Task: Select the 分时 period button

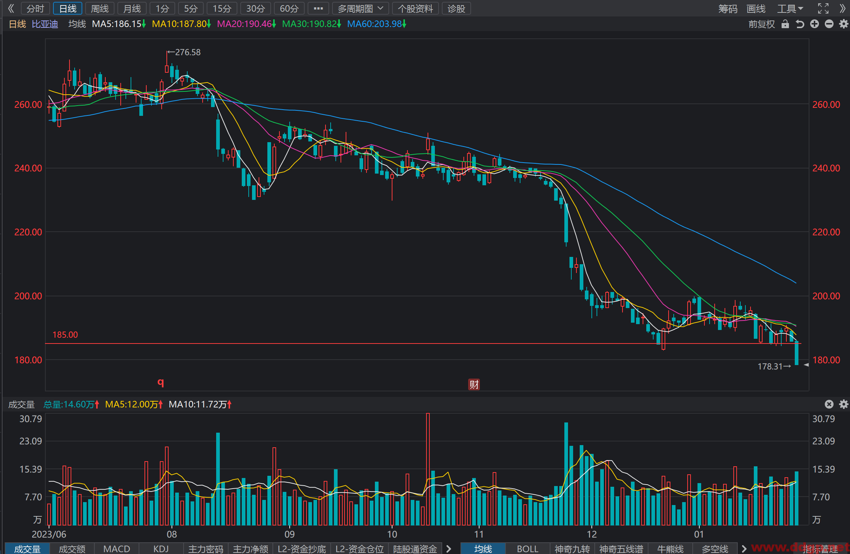Action: 35,8
